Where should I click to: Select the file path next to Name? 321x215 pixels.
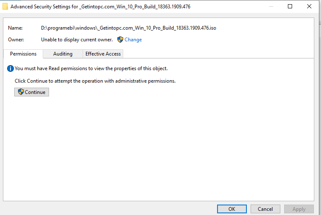point(129,28)
